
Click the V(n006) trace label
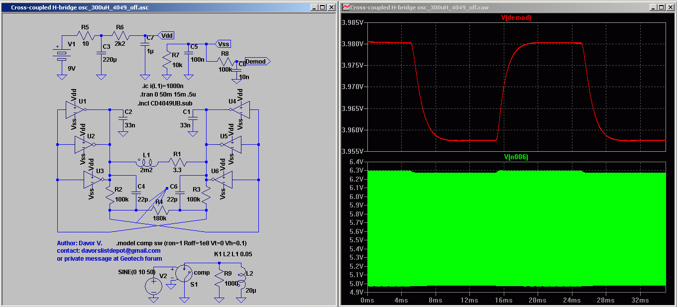click(x=516, y=157)
